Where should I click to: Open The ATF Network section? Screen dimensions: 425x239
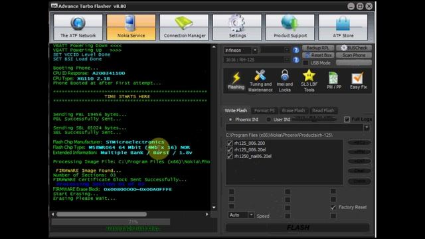point(78,27)
